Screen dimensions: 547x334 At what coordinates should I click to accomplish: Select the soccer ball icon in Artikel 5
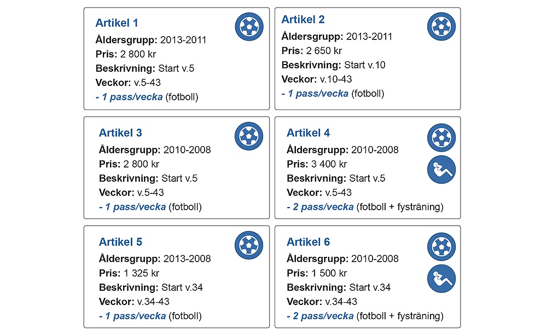[249, 245]
